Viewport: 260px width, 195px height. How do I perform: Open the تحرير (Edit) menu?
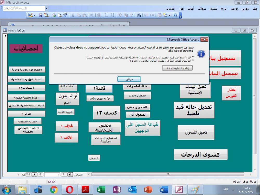pos(245,9)
